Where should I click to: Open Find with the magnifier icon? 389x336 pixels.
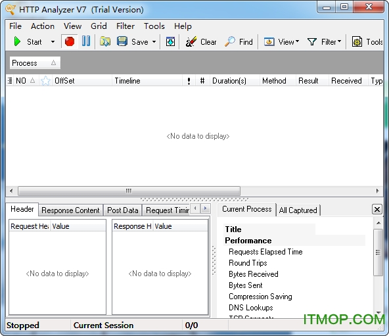pyautogui.click(x=239, y=41)
